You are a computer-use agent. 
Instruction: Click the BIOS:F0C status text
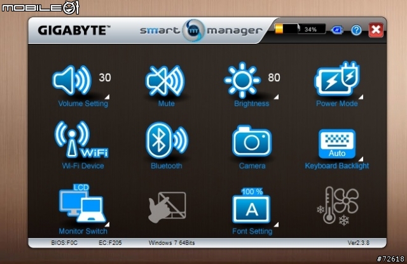pos(64,243)
